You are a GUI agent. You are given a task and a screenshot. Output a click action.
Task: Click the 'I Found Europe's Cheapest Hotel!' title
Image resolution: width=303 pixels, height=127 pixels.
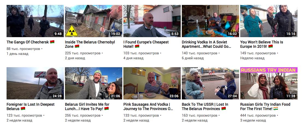pos(146,44)
